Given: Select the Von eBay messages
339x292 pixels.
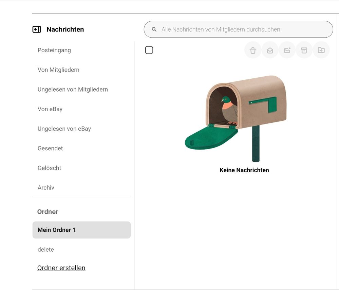Looking at the screenshot, I should 50,109.
